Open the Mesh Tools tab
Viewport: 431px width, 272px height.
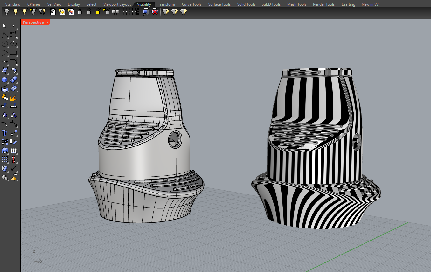(x=297, y=4)
